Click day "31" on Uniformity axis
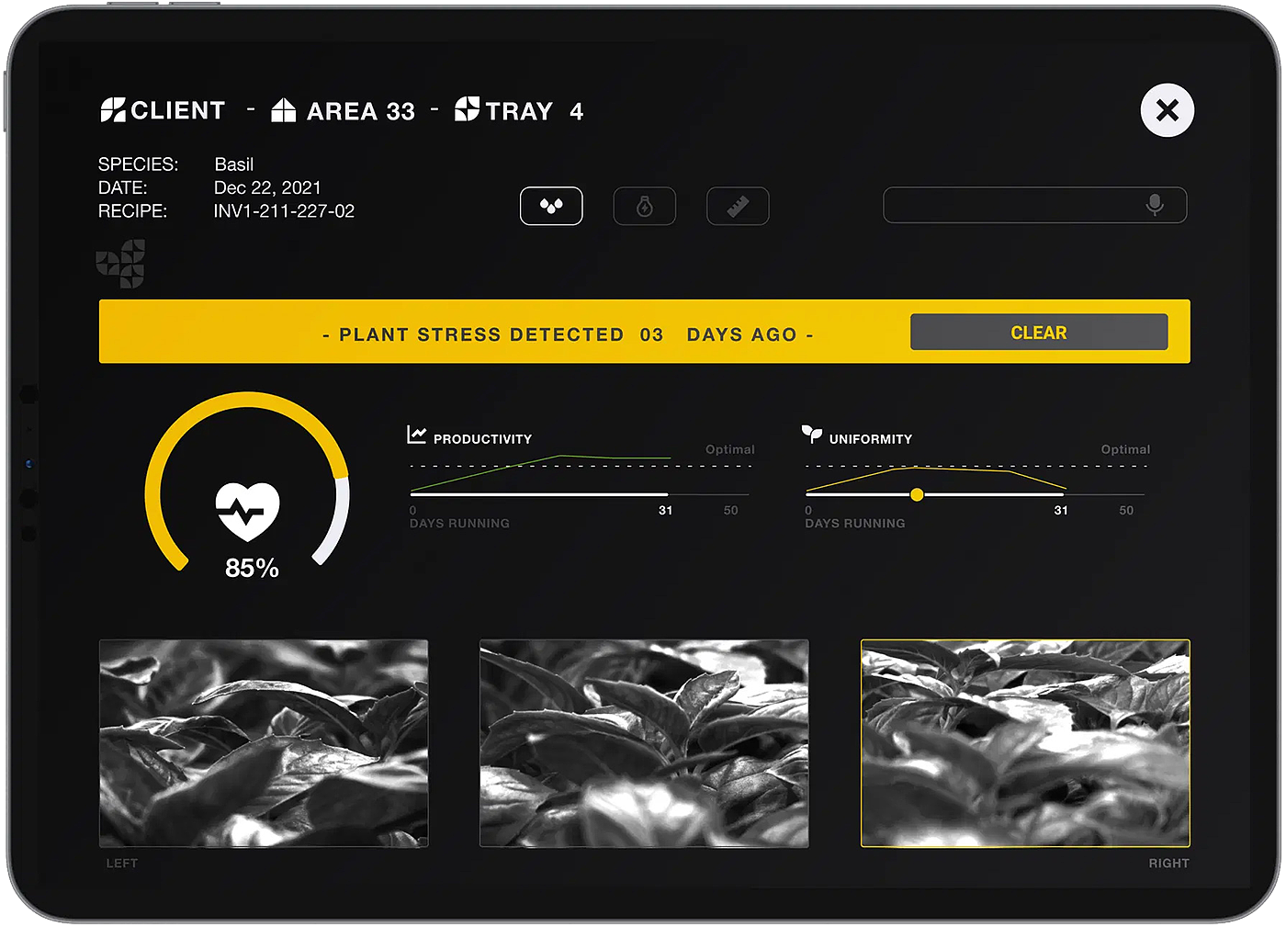The width and height of the screenshot is (1286, 927). (1061, 511)
